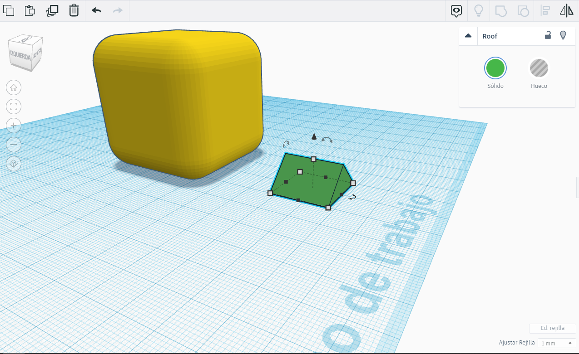Click the Paste clipboard icon
The height and width of the screenshot is (354, 579).
pyautogui.click(x=30, y=10)
